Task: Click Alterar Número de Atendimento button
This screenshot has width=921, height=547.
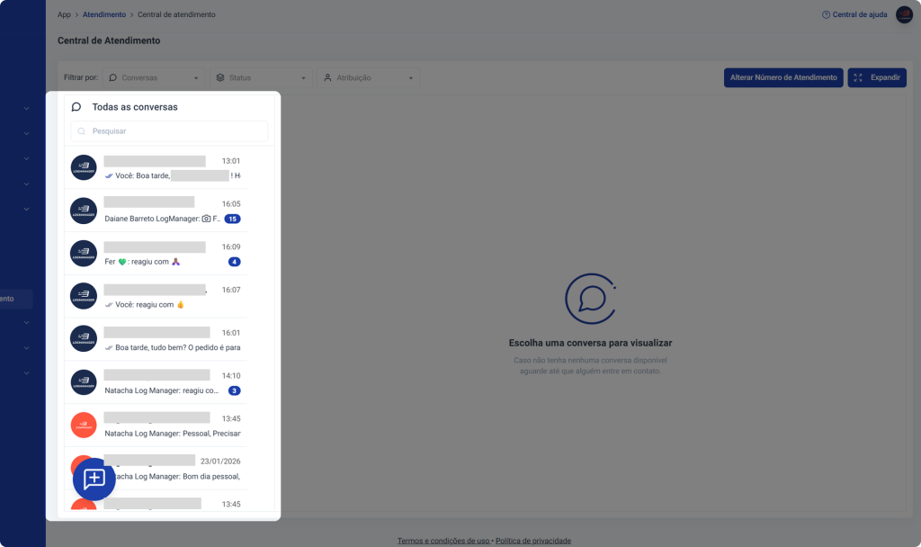Action: (x=782, y=78)
